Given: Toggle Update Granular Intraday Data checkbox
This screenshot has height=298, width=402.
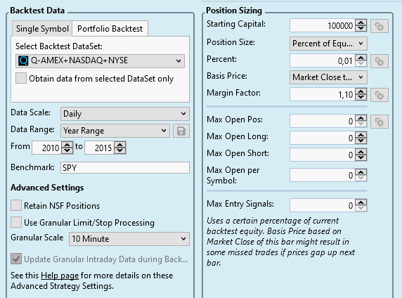Looking at the screenshot, I should (x=16, y=259).
